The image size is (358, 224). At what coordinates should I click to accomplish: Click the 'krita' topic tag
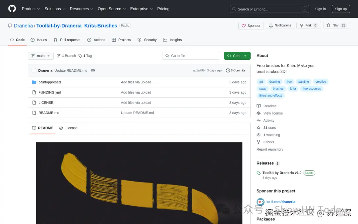(293, 89)
